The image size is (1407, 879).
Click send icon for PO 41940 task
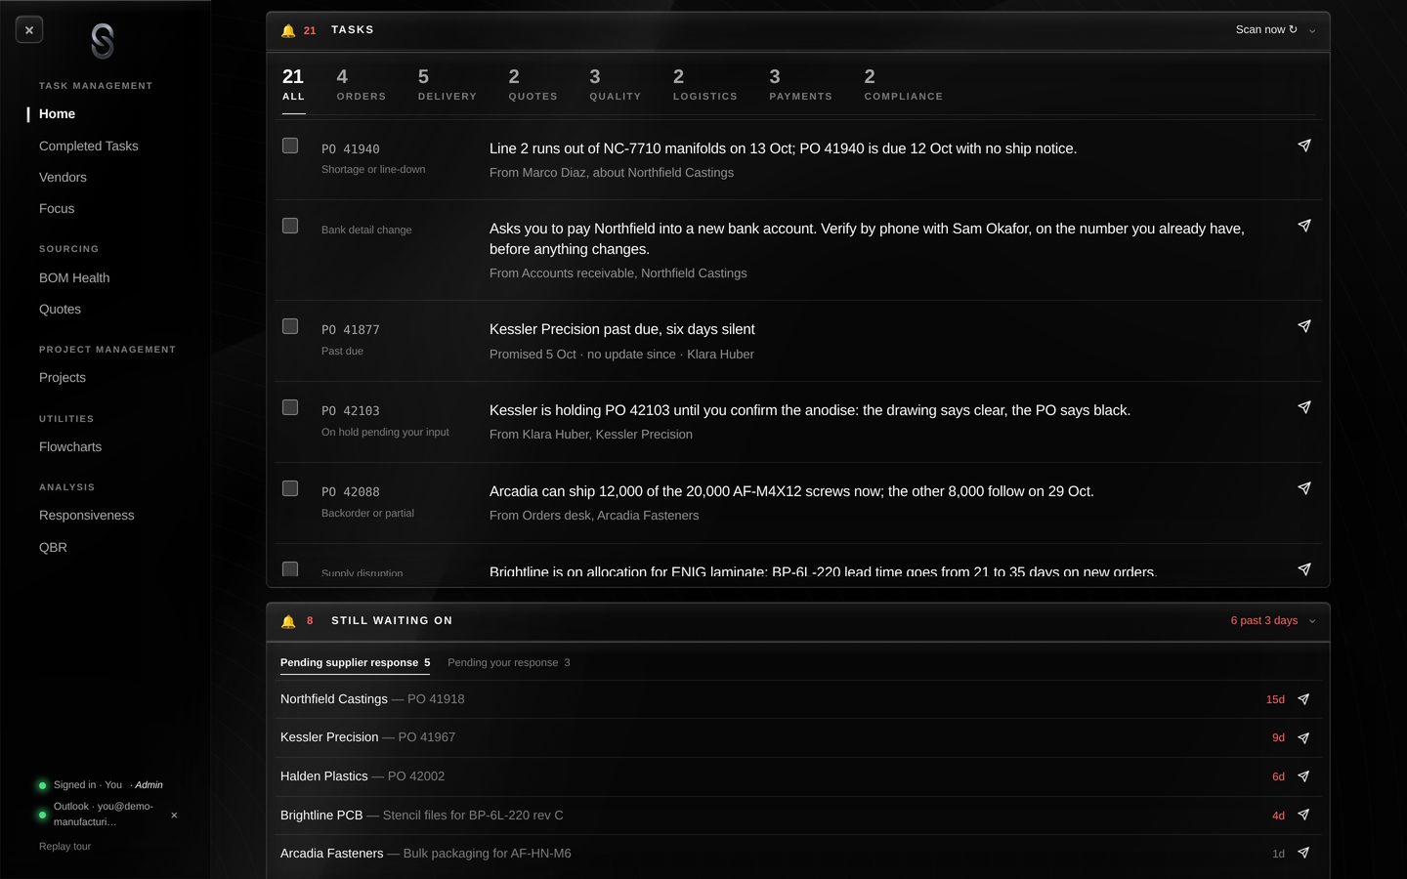click(x=1303, y=146)
